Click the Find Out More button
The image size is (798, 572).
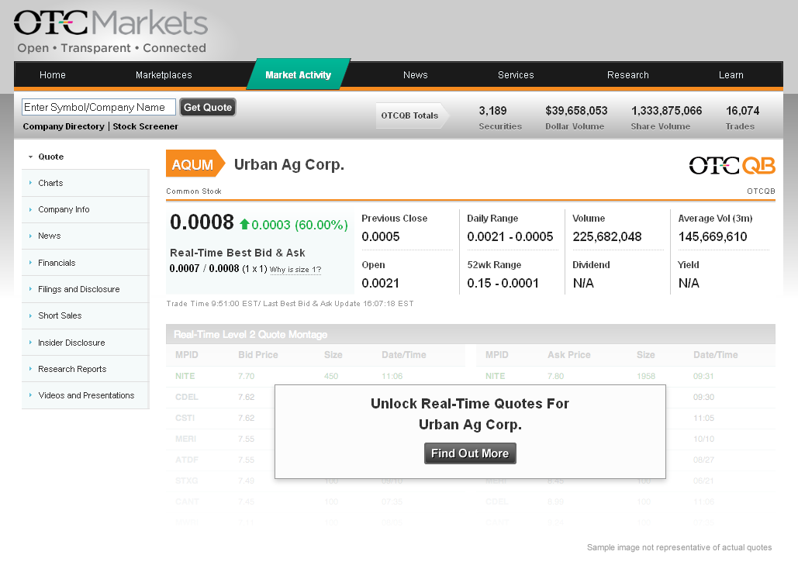470,453
